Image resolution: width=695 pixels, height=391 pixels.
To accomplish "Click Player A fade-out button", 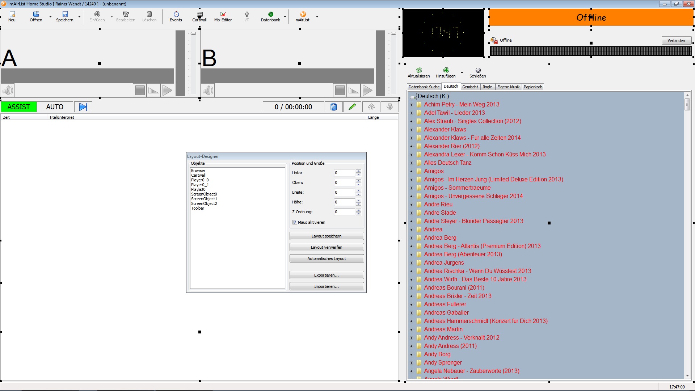I will 153,90.
